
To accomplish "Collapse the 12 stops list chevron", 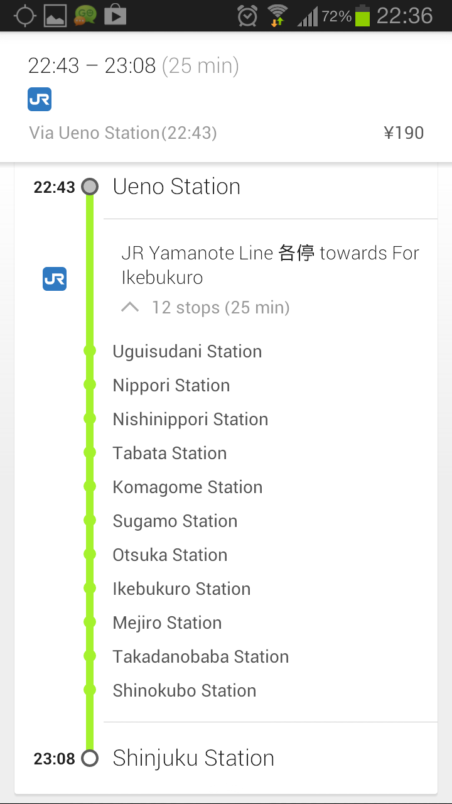I will tap(130, 307).
